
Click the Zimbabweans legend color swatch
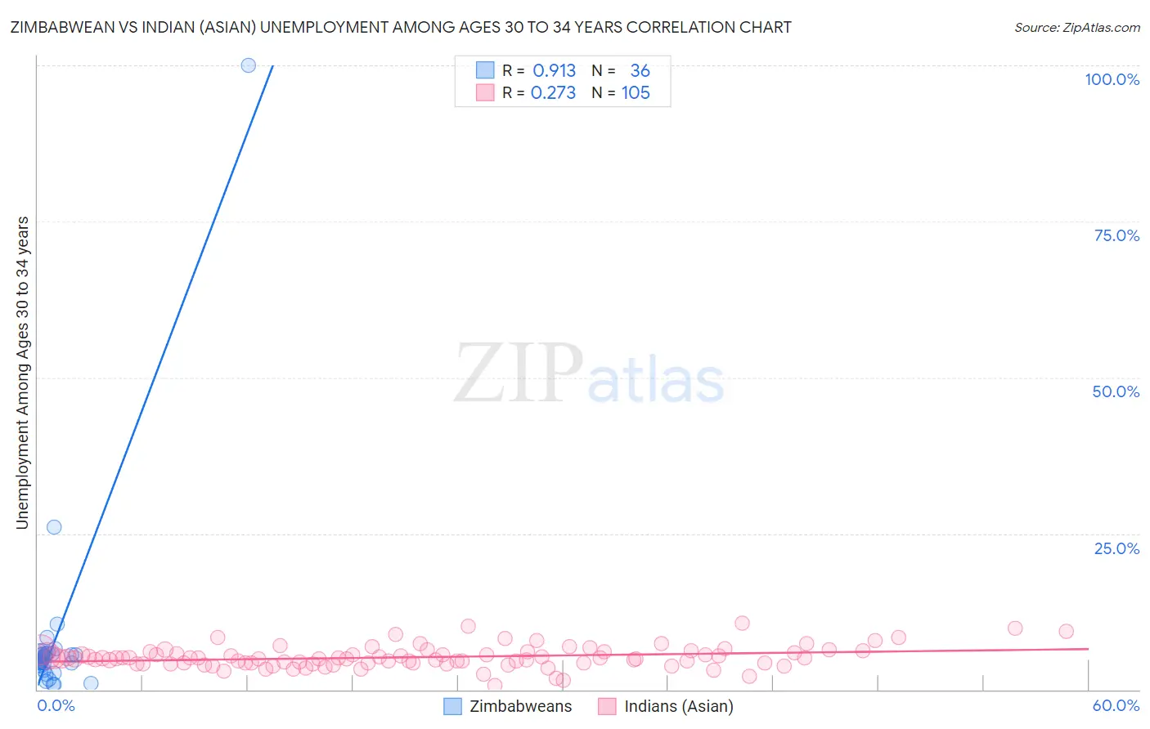pos(452,706)
